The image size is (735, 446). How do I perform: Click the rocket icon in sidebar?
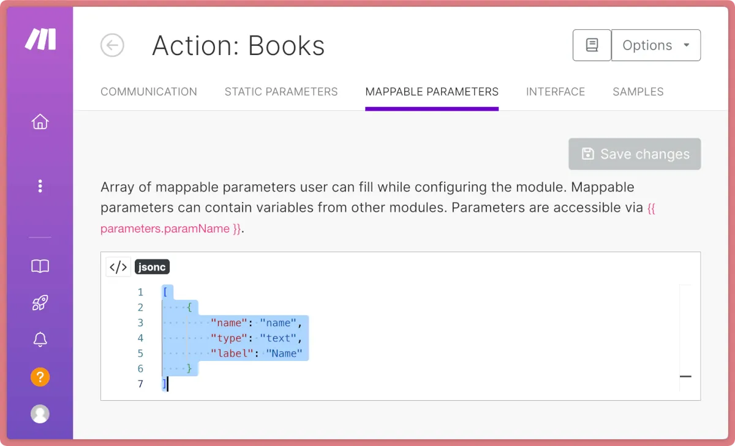[40, 303]
